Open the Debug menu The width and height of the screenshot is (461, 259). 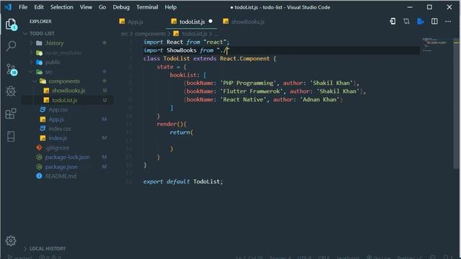[121, 7]
